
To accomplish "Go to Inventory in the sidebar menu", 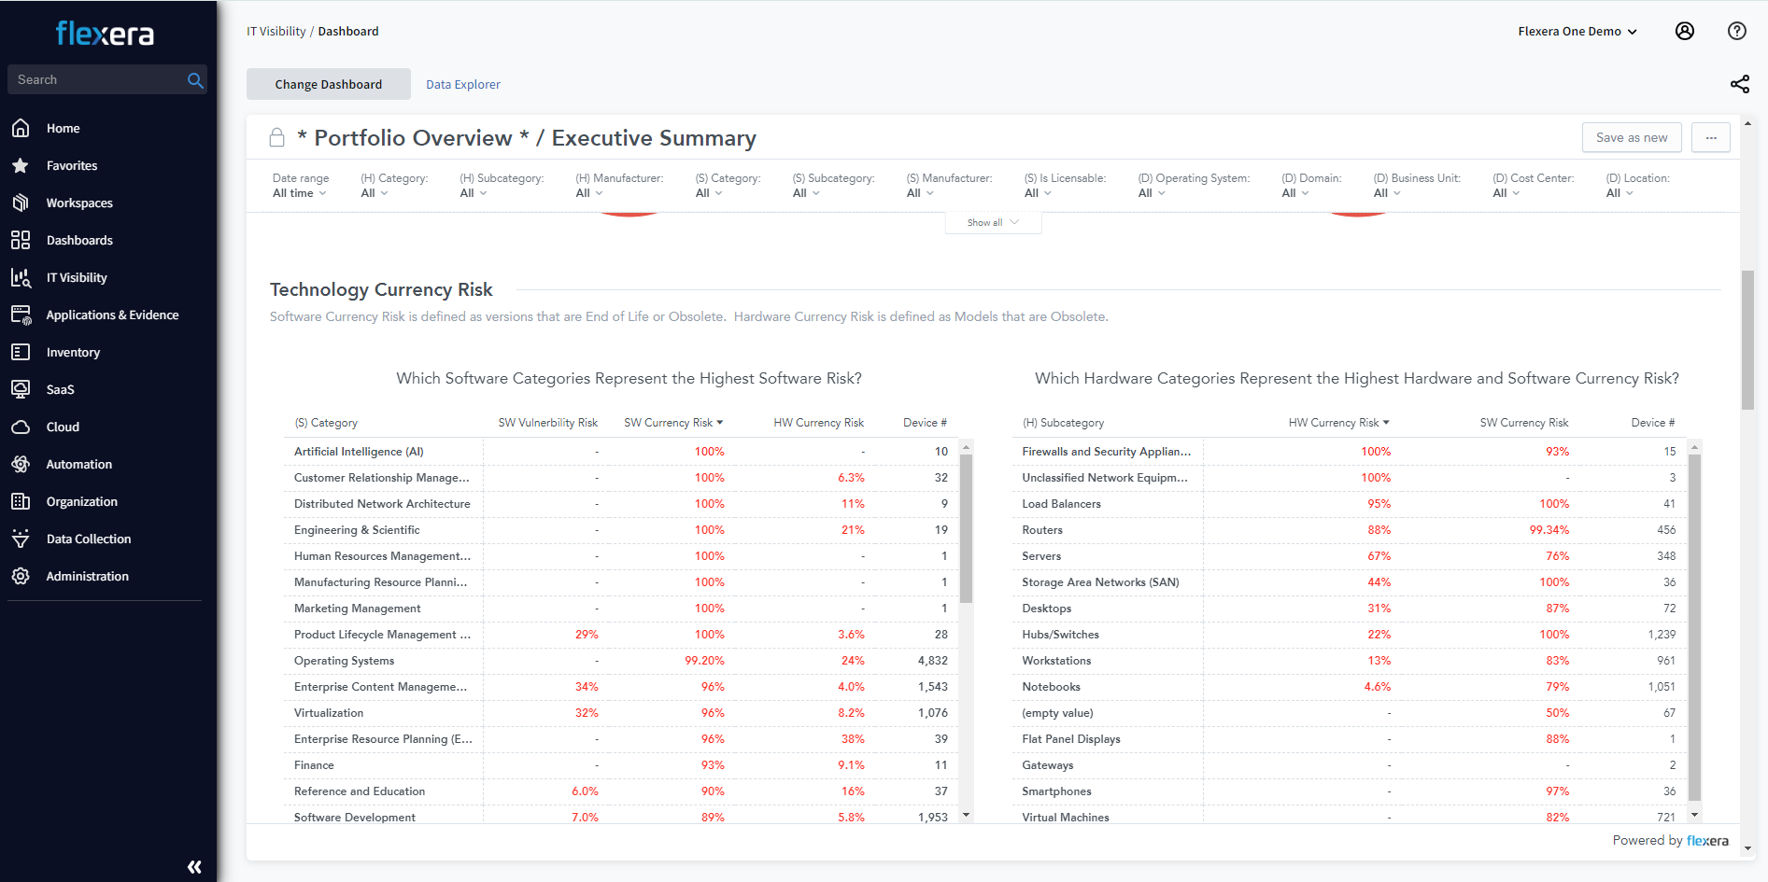I will point(73,352).
